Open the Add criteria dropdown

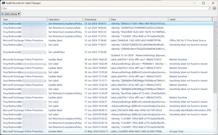(11, 14)
